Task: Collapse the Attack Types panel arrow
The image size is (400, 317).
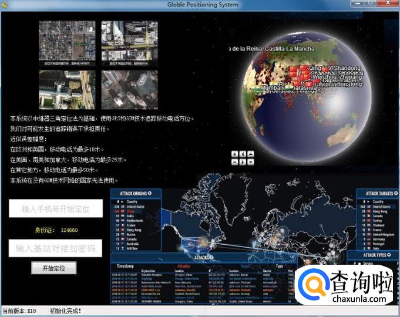Action: (x=389, y=255)
